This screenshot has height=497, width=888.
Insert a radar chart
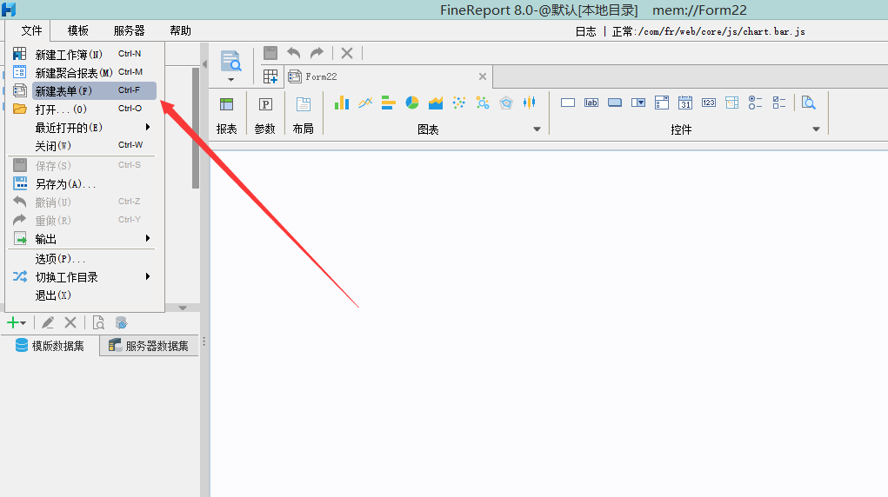click(x=505, y=103)
